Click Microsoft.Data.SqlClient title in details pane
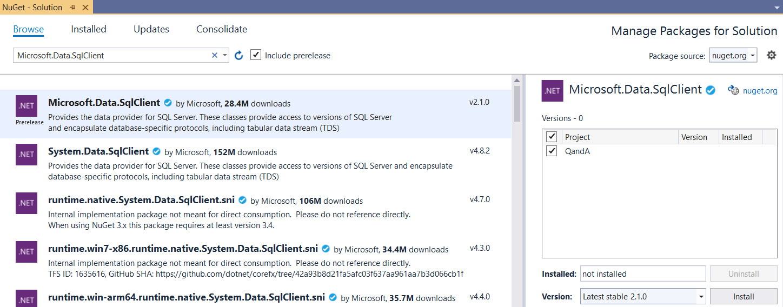Screen dimensions: 783x307 [635, 90]
